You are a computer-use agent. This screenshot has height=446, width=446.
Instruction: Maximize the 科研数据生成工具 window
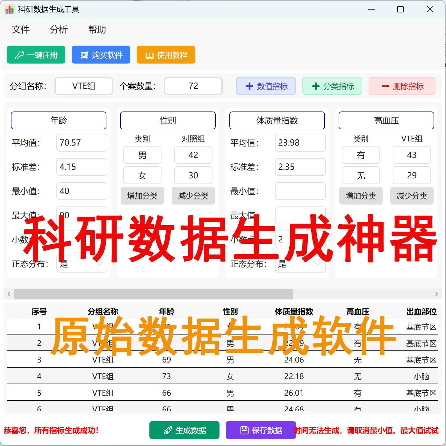400,9
